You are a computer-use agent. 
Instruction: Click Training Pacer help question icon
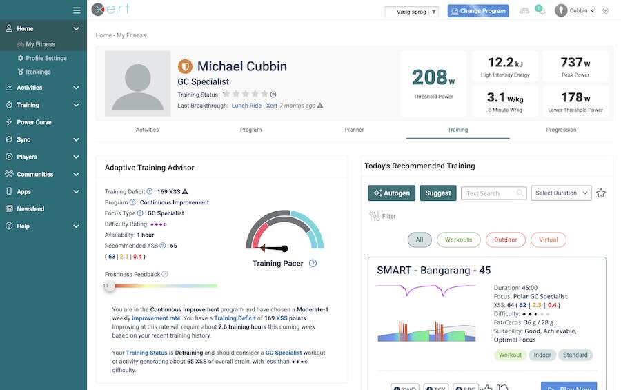[x=313, y=263]
